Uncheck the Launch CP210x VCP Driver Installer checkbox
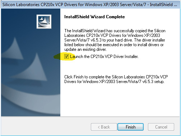Viewport: 181px width, 136px height. click(66, 56)
